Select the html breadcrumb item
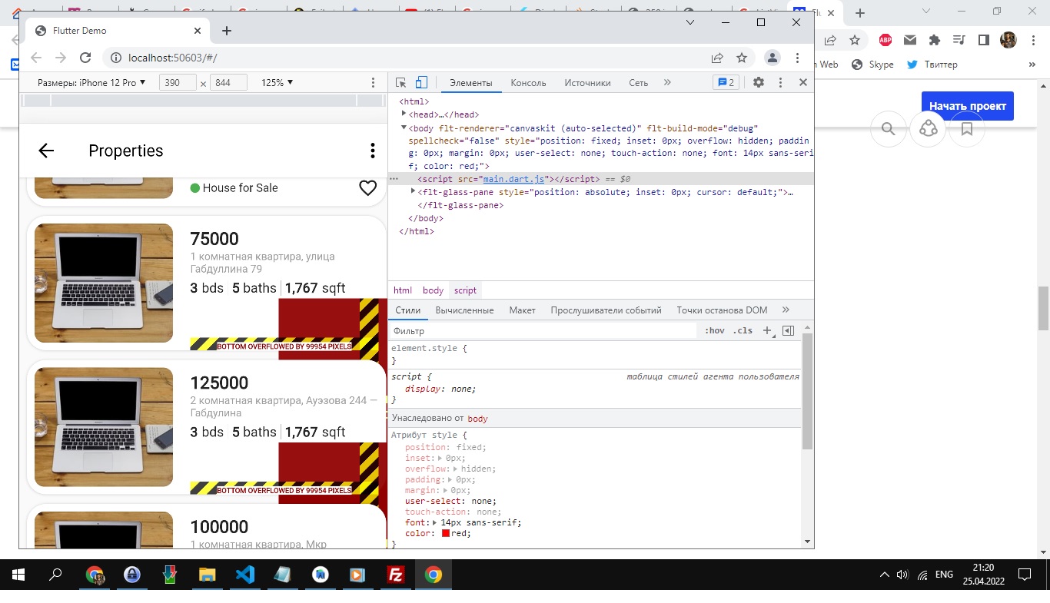Viewport: 1050px width, 603px height. [403, 290]
